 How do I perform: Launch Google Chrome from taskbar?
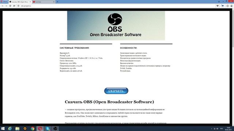tap(33, 128)
